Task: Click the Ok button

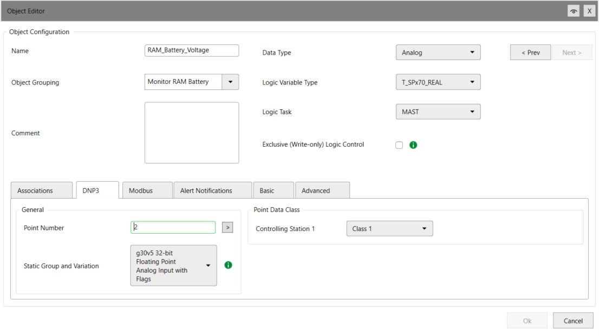Action: click(527, 321)
